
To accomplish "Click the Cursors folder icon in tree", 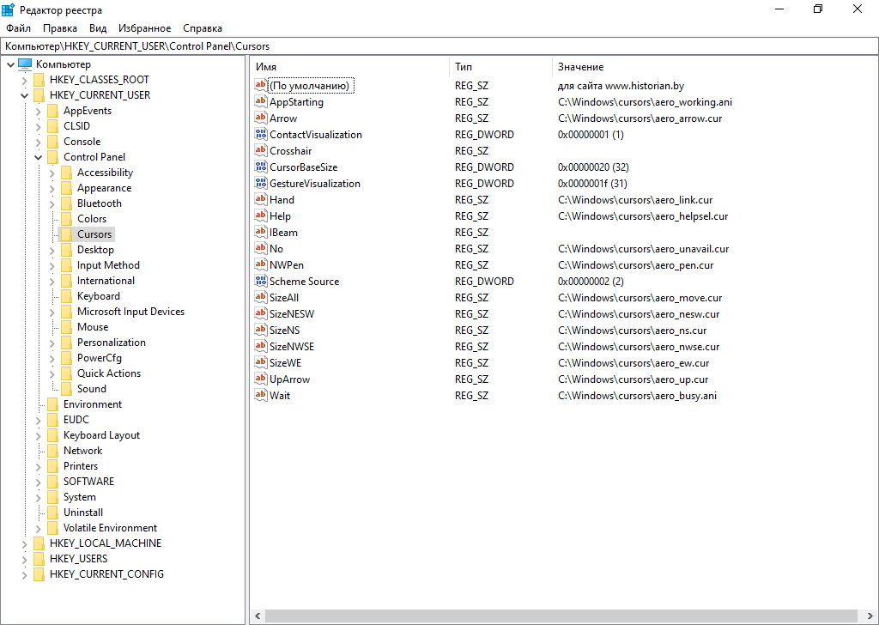I will (x=66, y=234).
